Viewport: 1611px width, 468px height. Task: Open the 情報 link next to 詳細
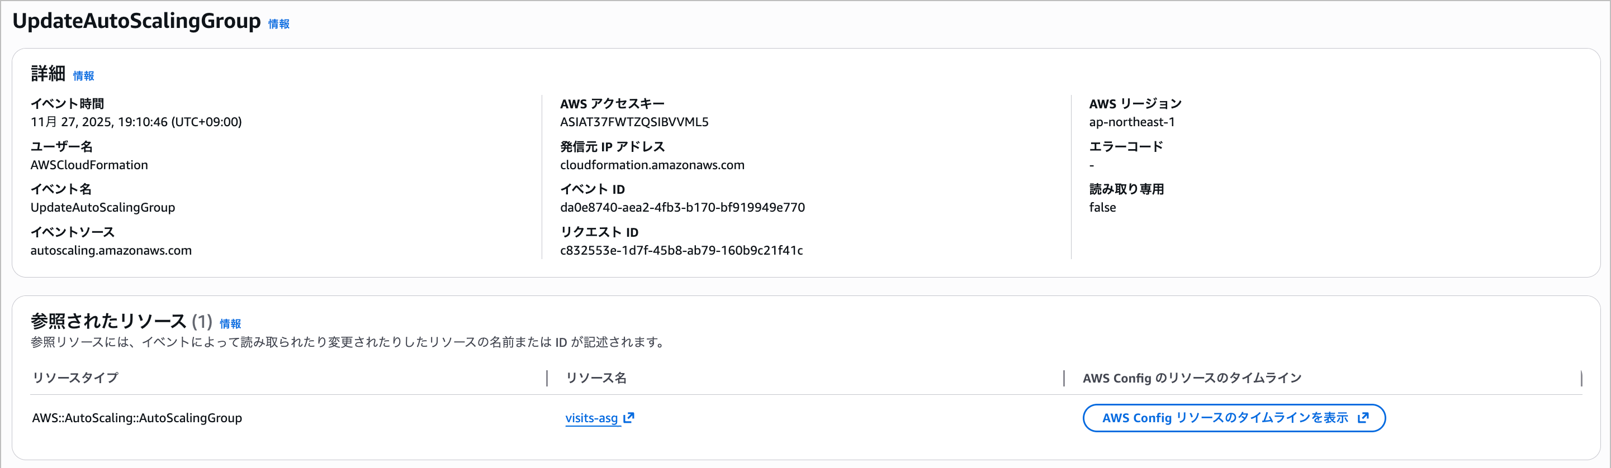83,75
